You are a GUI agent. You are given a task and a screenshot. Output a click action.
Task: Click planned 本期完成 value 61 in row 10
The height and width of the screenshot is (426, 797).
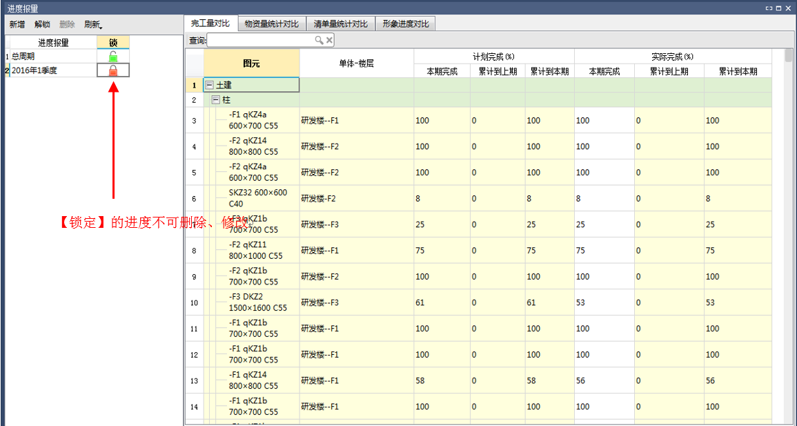tap(442, 302)
